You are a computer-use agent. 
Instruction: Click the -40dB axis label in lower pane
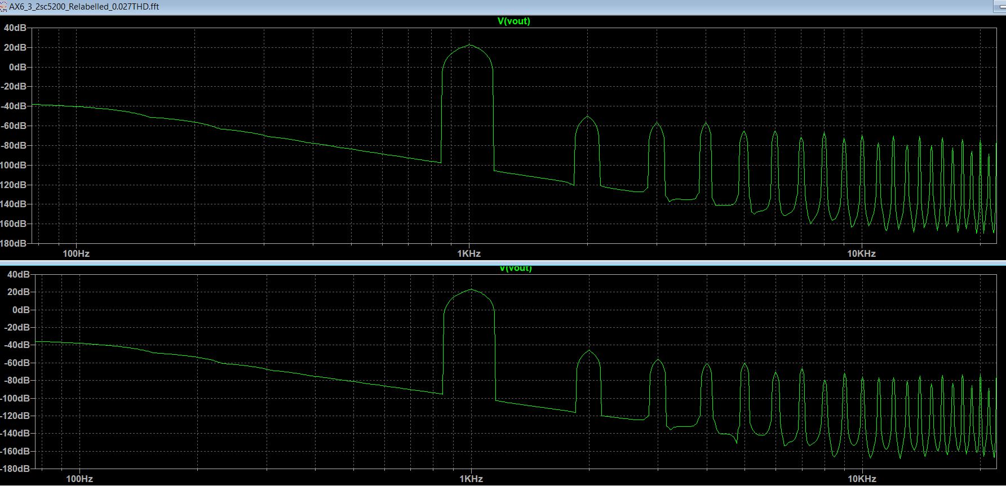pyautogui.click(x=16, y=345)
